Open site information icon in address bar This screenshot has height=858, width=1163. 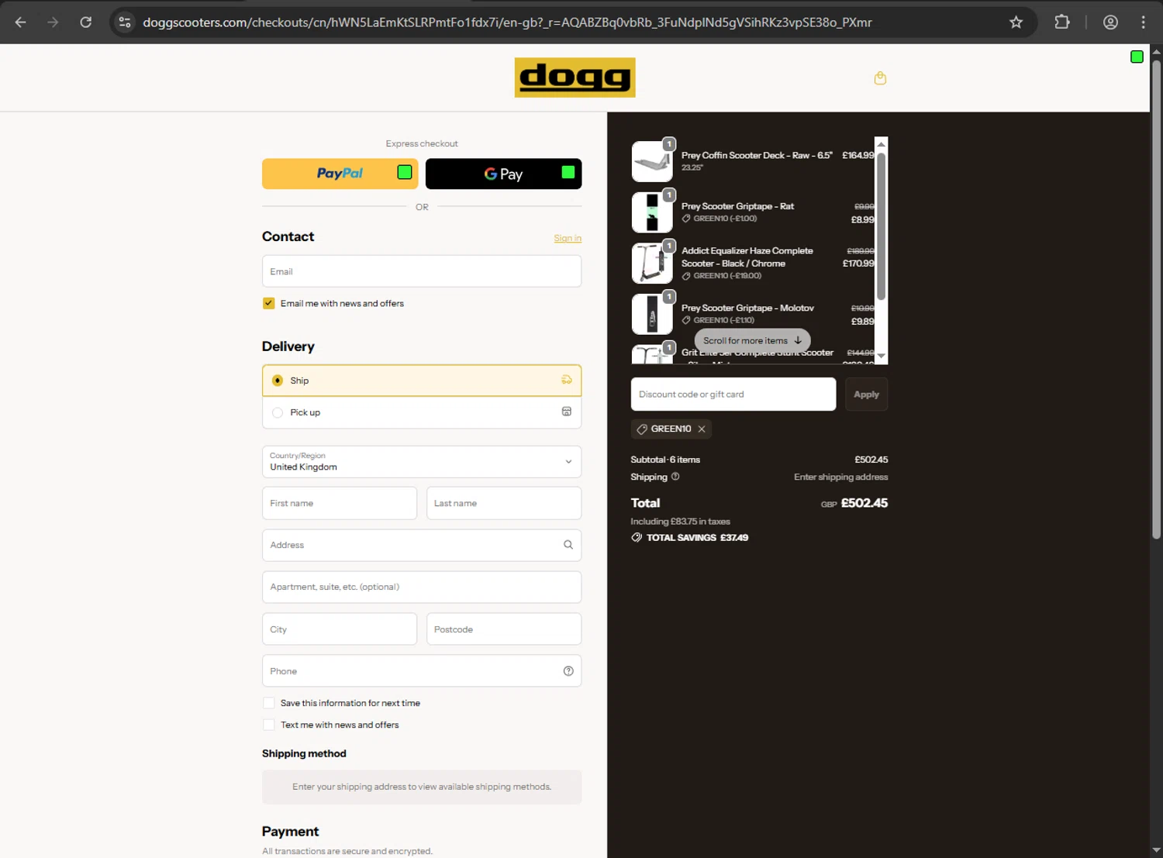pyautogui.click(x=125, y=22)
